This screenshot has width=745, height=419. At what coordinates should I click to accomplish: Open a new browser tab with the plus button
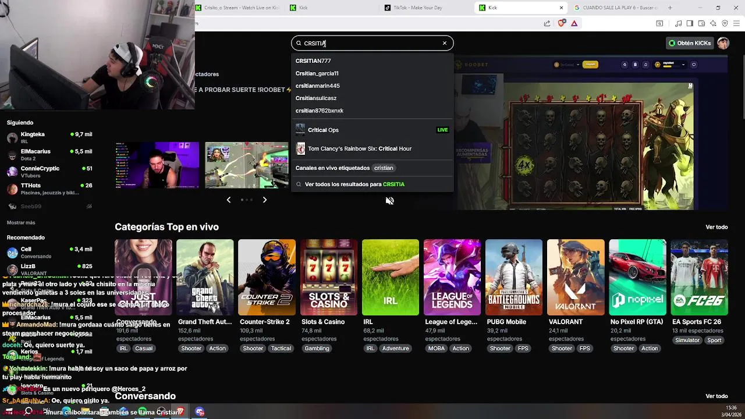click(670, 8)
